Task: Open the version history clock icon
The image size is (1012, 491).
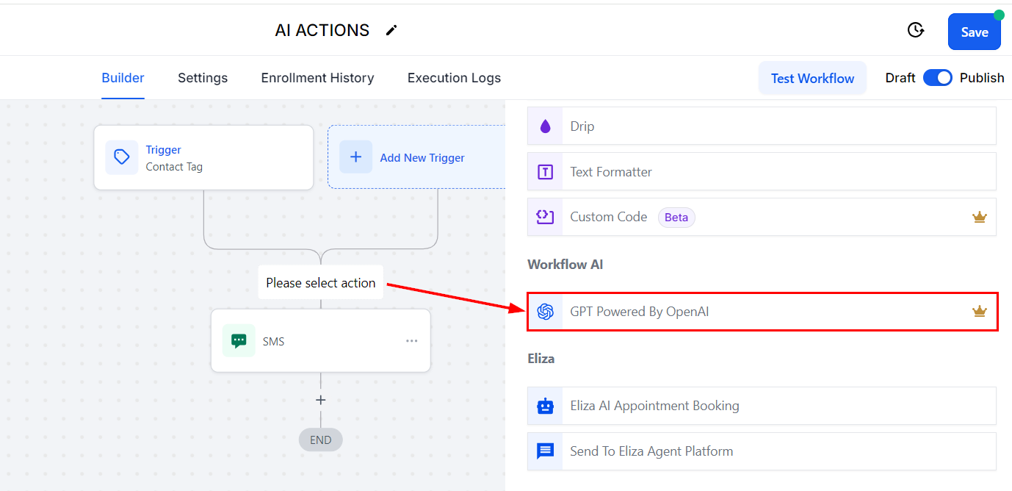Action: click(x=915, y=30)
